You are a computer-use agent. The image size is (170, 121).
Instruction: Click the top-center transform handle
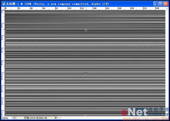(86, 30)
